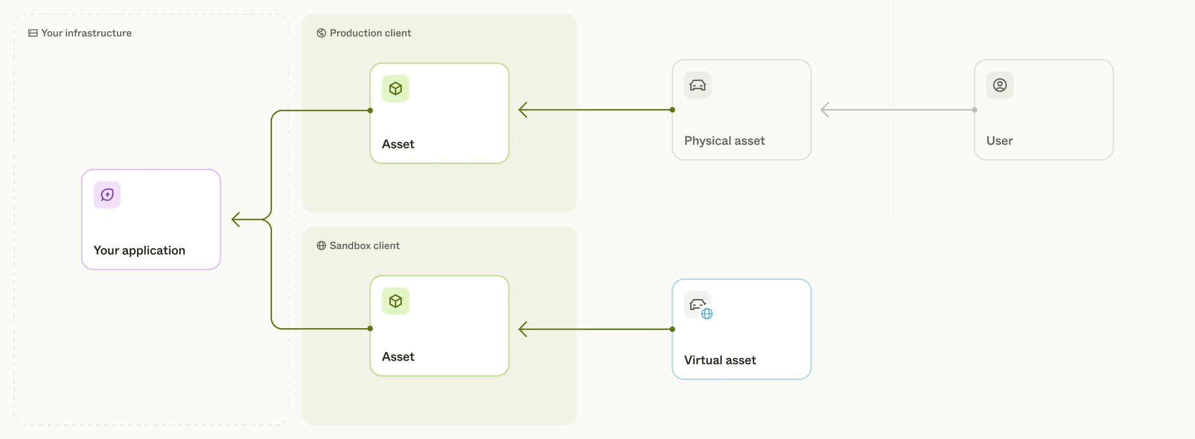Image resolution: width=1195 pixels, height=439 pixels.
Task: Click the User card label
Action: [x=1000, y=141]
